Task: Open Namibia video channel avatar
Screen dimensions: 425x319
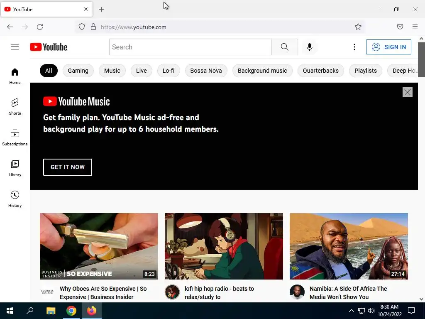Action: coord(297,292)
